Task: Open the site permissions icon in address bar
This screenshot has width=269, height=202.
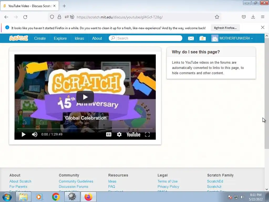Action: tap(66, 17)
